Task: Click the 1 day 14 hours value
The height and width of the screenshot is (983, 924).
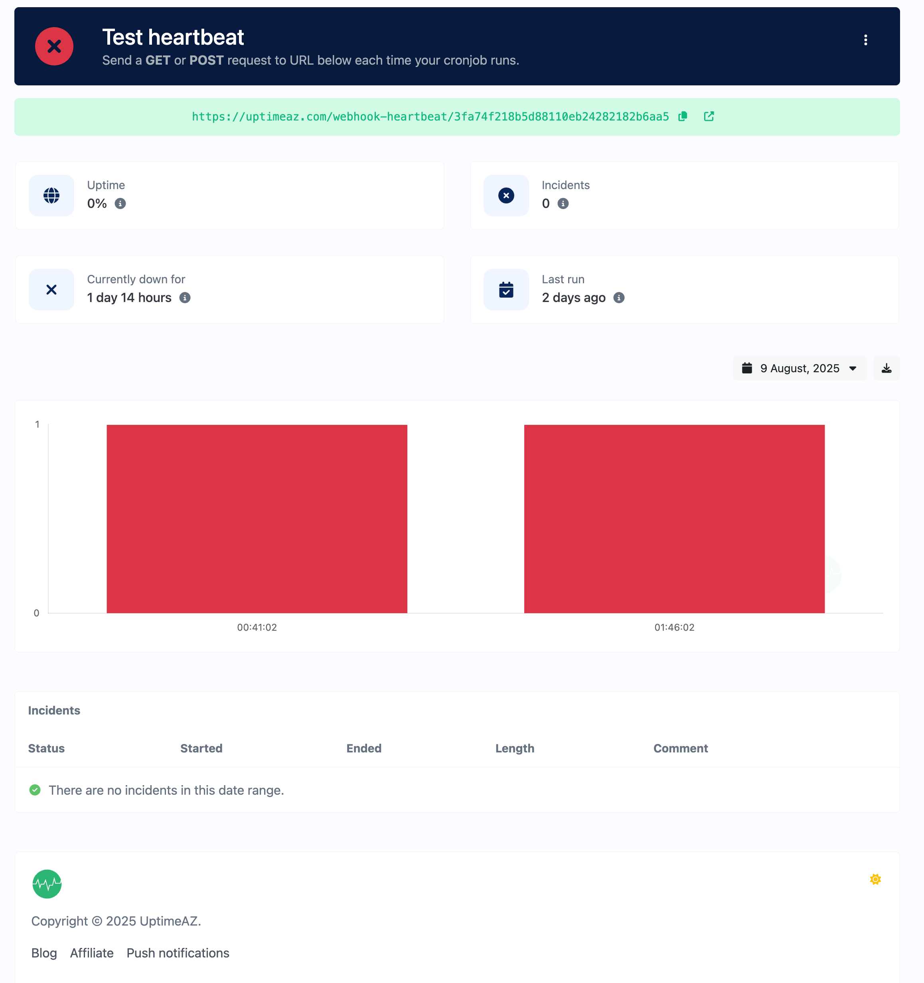Action: 130,298
